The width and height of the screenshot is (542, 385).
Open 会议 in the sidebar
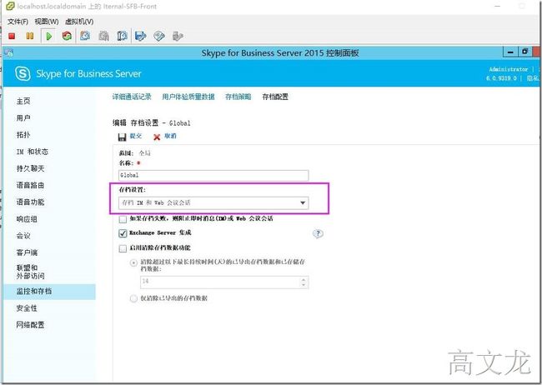pos(23,236)
